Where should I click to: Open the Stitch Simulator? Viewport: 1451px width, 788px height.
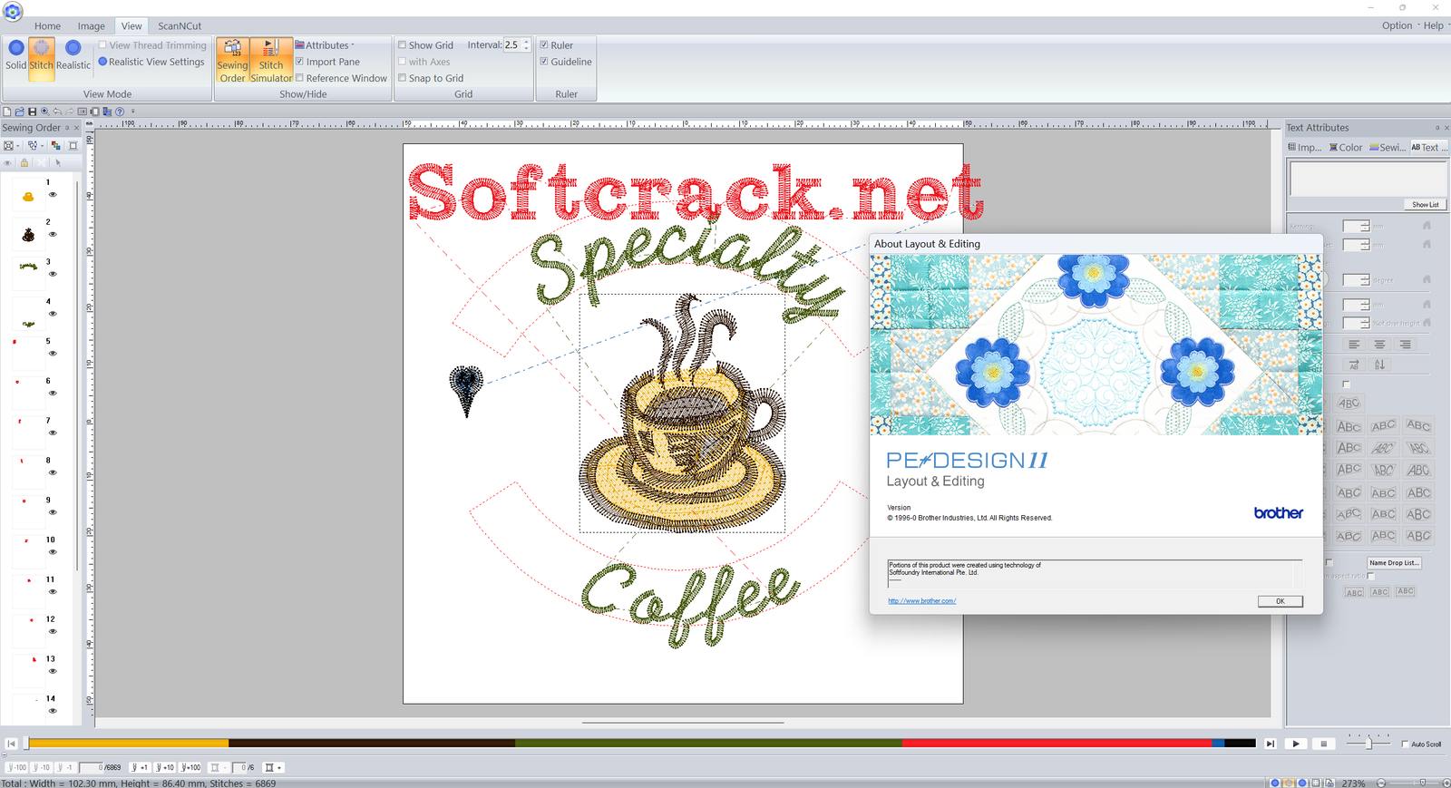[271, 61]
